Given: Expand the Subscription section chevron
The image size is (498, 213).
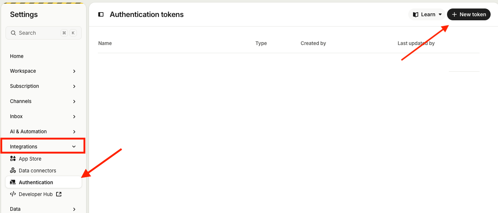Looking at the screenshot, I should (x=74, y=86).
